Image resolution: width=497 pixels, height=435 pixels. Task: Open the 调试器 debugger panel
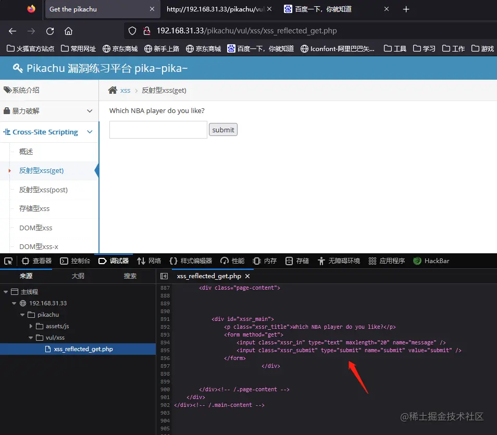(114, 261)
